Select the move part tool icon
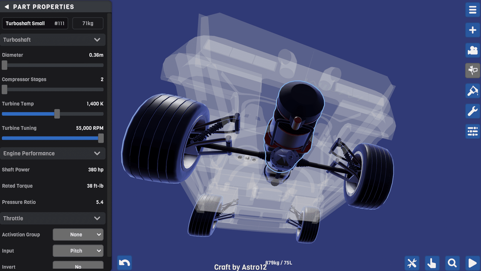Screen dimensions: 481x271 (x=473, y=70)
